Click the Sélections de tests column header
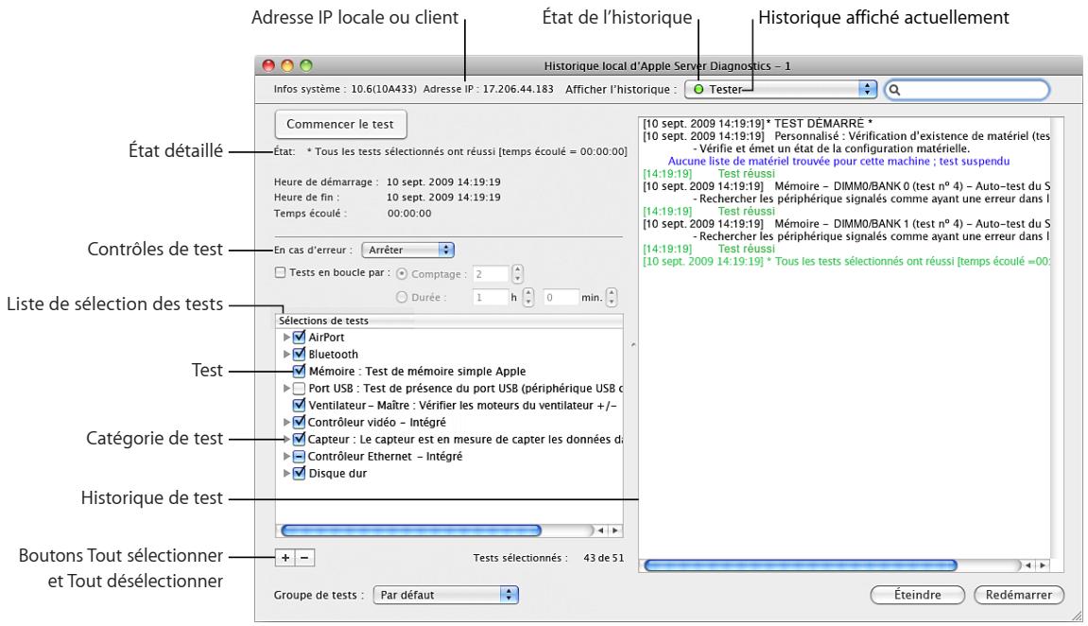 tap(449, 321)
